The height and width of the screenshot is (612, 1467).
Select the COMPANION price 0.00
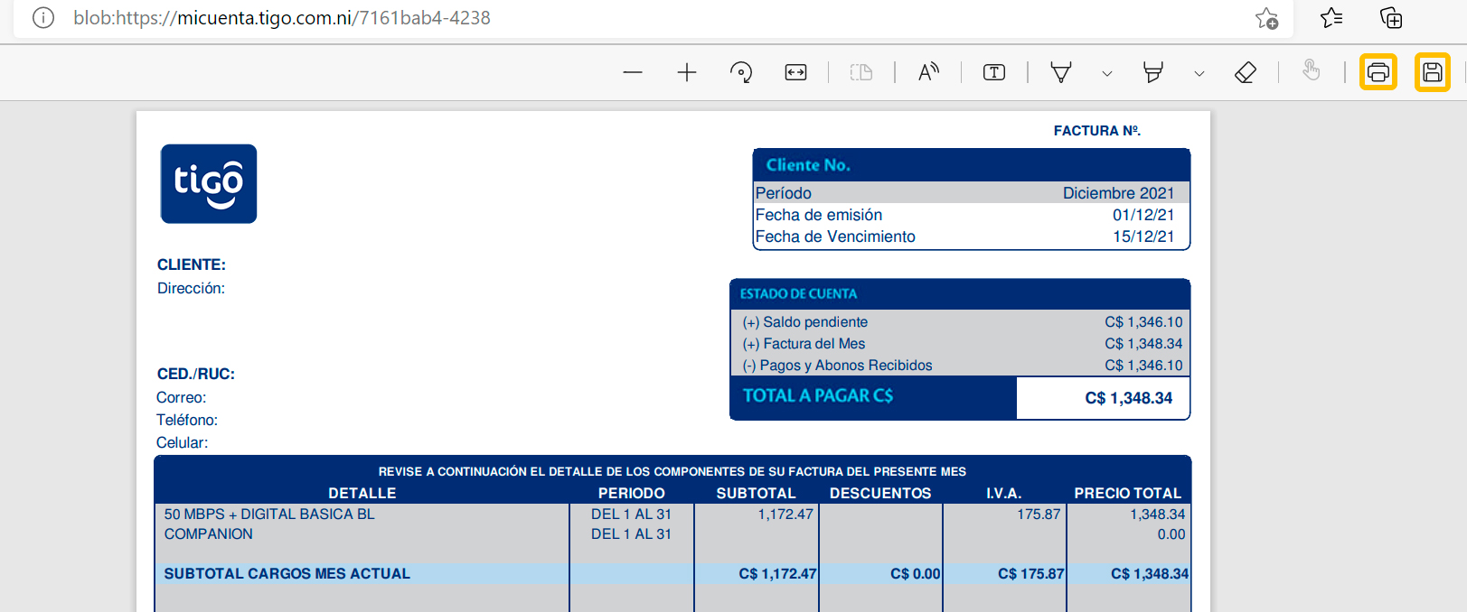point(1171,534)
